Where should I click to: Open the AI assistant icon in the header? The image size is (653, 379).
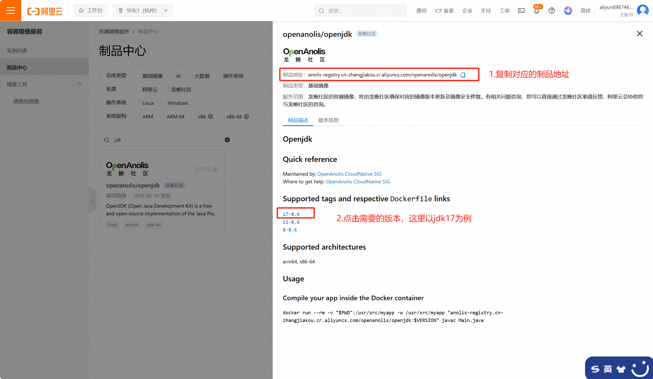pos(568,10)
